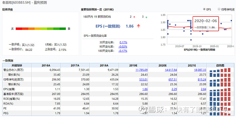Image resolution: width=236 pixels, height=117 pixels.
Task: Click the EPS(2019E) 一致预测与明细 chart caption
Action: point(199,50)
